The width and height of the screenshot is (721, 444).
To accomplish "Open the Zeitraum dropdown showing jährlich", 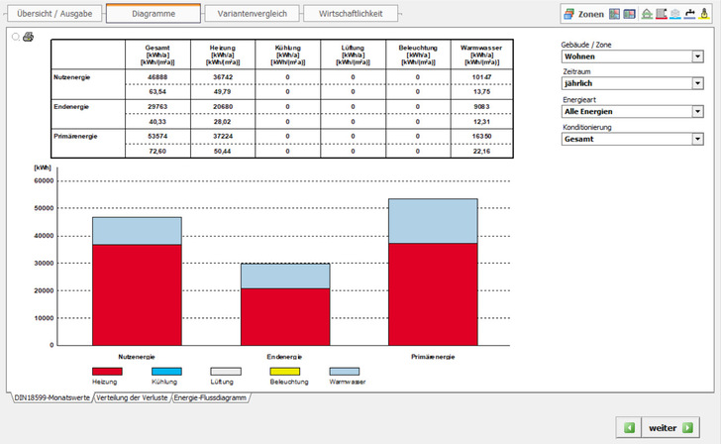I will pos(632,83).
